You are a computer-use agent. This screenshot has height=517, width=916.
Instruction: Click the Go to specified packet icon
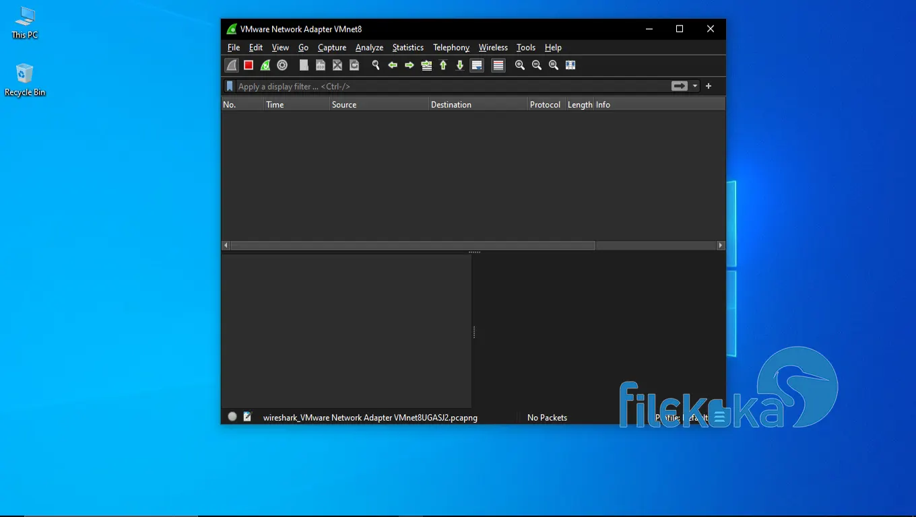coord(426,65)
